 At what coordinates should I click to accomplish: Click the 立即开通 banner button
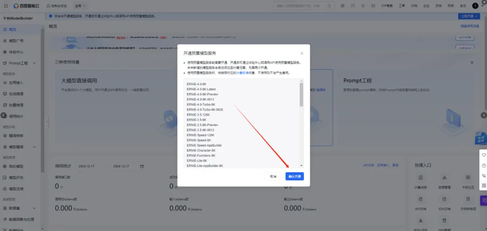pos(469,16)
